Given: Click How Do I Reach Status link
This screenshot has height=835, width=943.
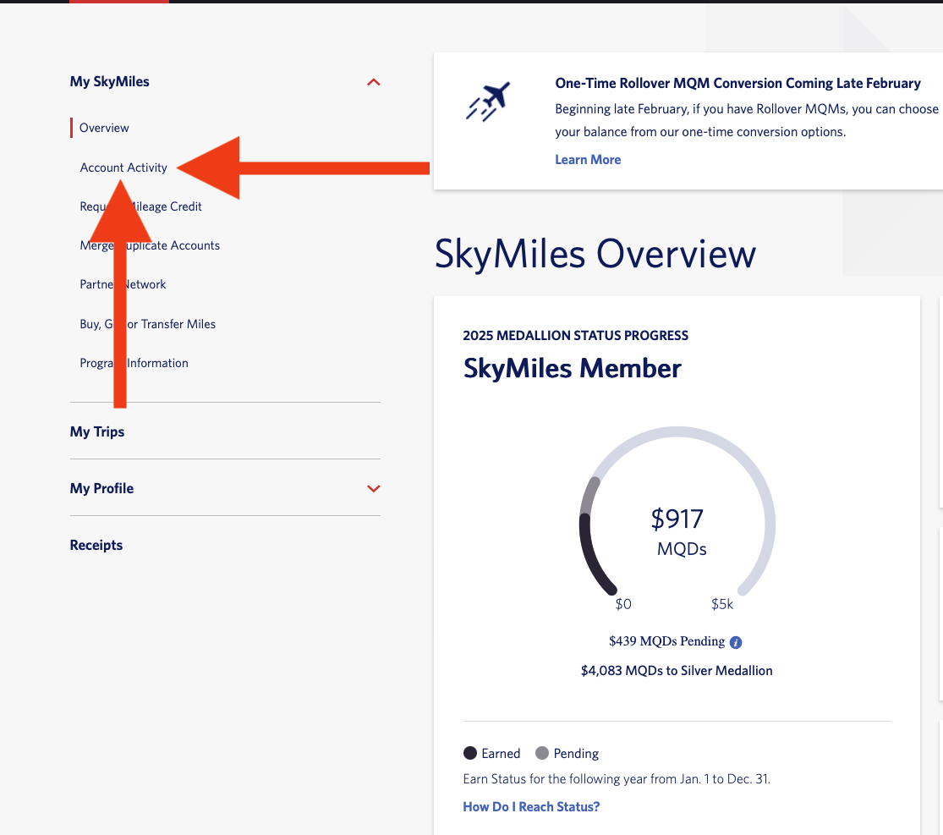Looking at the screenshot, I should [x=531, y=806].
